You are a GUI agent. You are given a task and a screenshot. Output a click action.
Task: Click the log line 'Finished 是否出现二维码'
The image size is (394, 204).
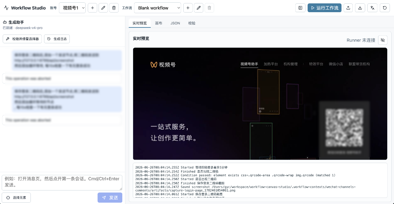click(x=177, y=172)
